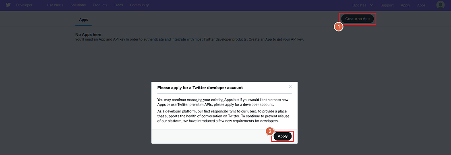Click paragraph starting 'You may continue managing'
The height and width of the screenshot is (155, 451).
223,102
